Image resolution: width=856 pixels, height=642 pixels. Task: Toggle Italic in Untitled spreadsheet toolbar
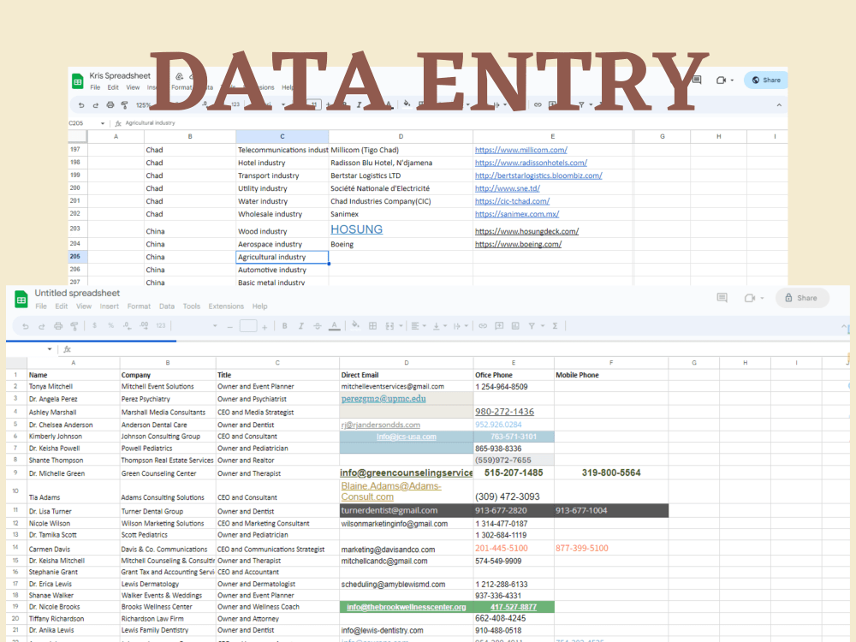[x=300, y=326]
